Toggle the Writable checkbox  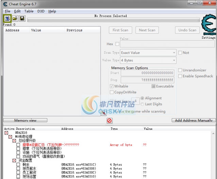tap(112, 86)
